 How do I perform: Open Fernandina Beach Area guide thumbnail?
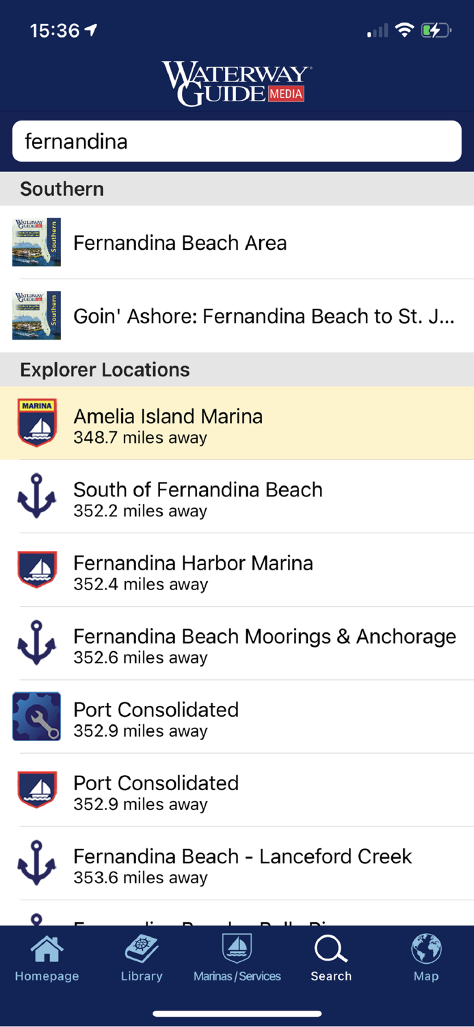click(37, 242)
